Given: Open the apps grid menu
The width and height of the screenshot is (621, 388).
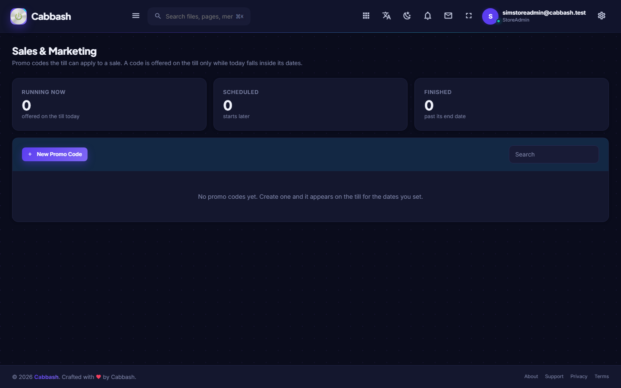Looking at the screenshot, I should point(366,16).
